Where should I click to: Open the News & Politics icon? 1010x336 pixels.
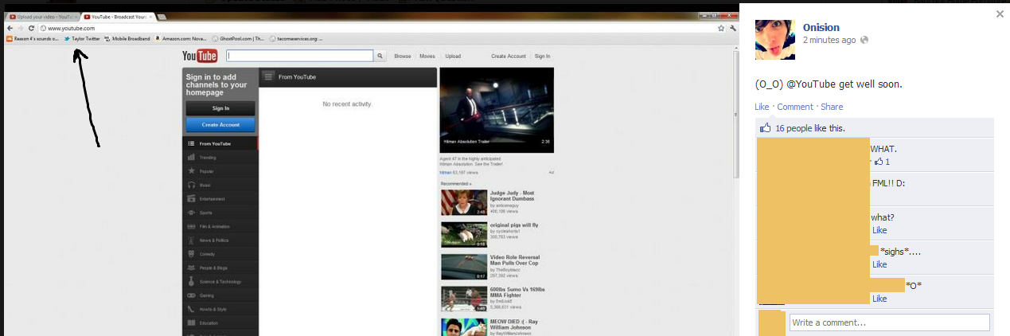(x=191, y=240)
